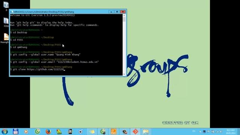Open the file explorer folder taskbar icon
The width and height of the screenshot is (240, 135).
146,132
